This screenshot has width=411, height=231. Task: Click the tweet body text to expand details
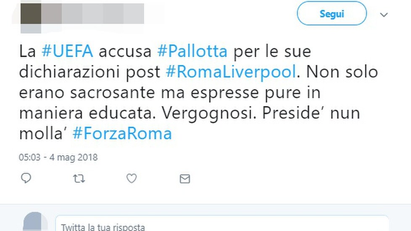pos(198,92)
